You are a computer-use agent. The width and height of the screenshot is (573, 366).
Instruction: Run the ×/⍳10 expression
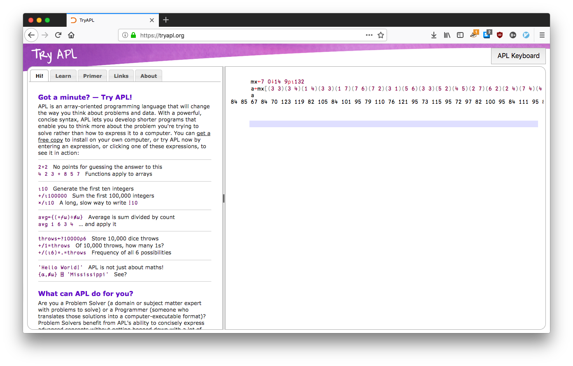(46, 203)
